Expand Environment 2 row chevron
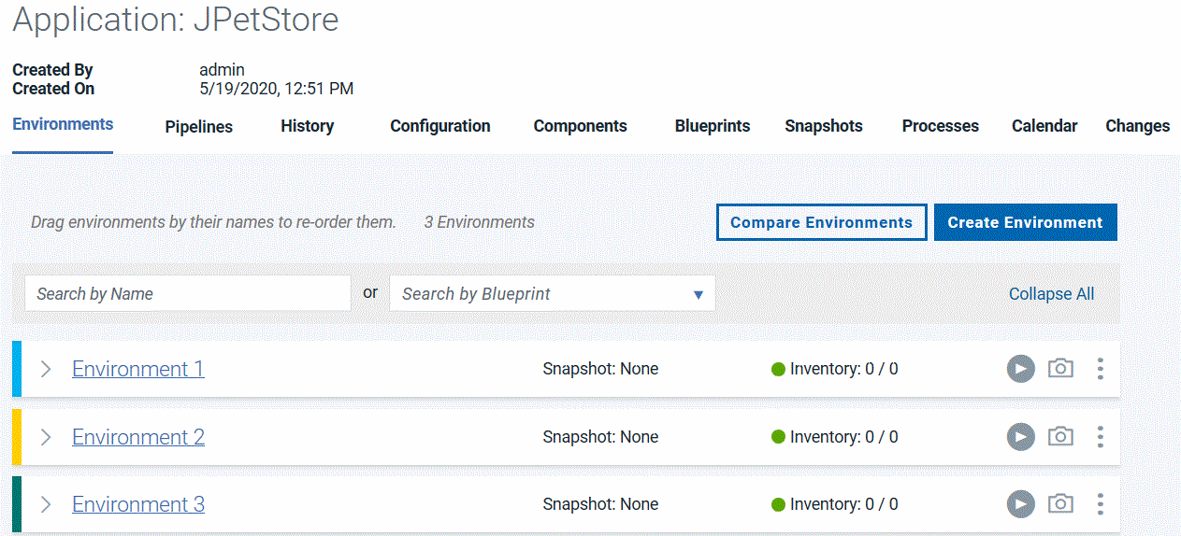 [45, 437]
